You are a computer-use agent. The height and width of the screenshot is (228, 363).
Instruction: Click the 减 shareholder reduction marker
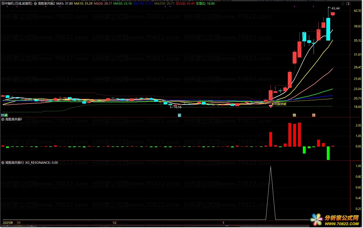(x=6, y=115)
